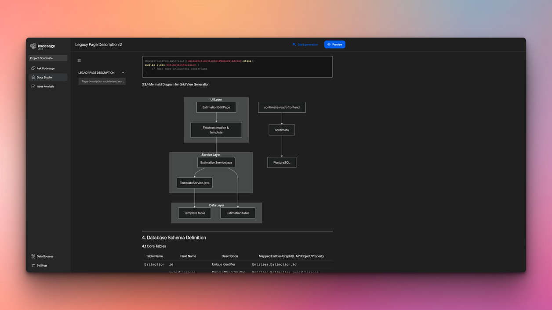Select the PostgreSQL node in the diagram
This screenshot has width=552, height=310.
pos(282,162)
